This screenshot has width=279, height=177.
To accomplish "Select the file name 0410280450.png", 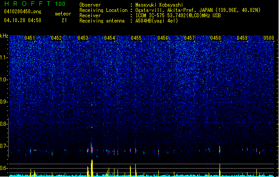I will point(23,12).
